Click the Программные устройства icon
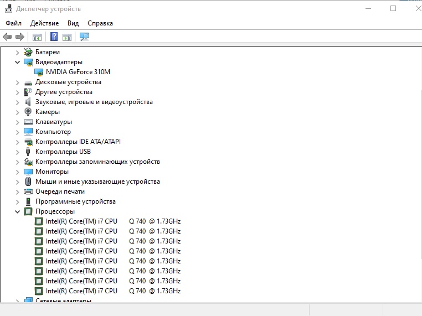The height and width of the screenshot is (316, 422). point(28,201)
